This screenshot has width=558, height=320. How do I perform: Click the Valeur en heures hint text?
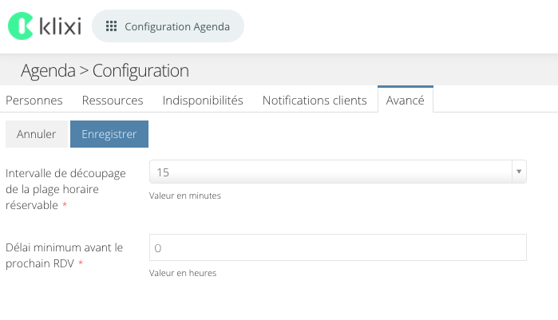183,273
